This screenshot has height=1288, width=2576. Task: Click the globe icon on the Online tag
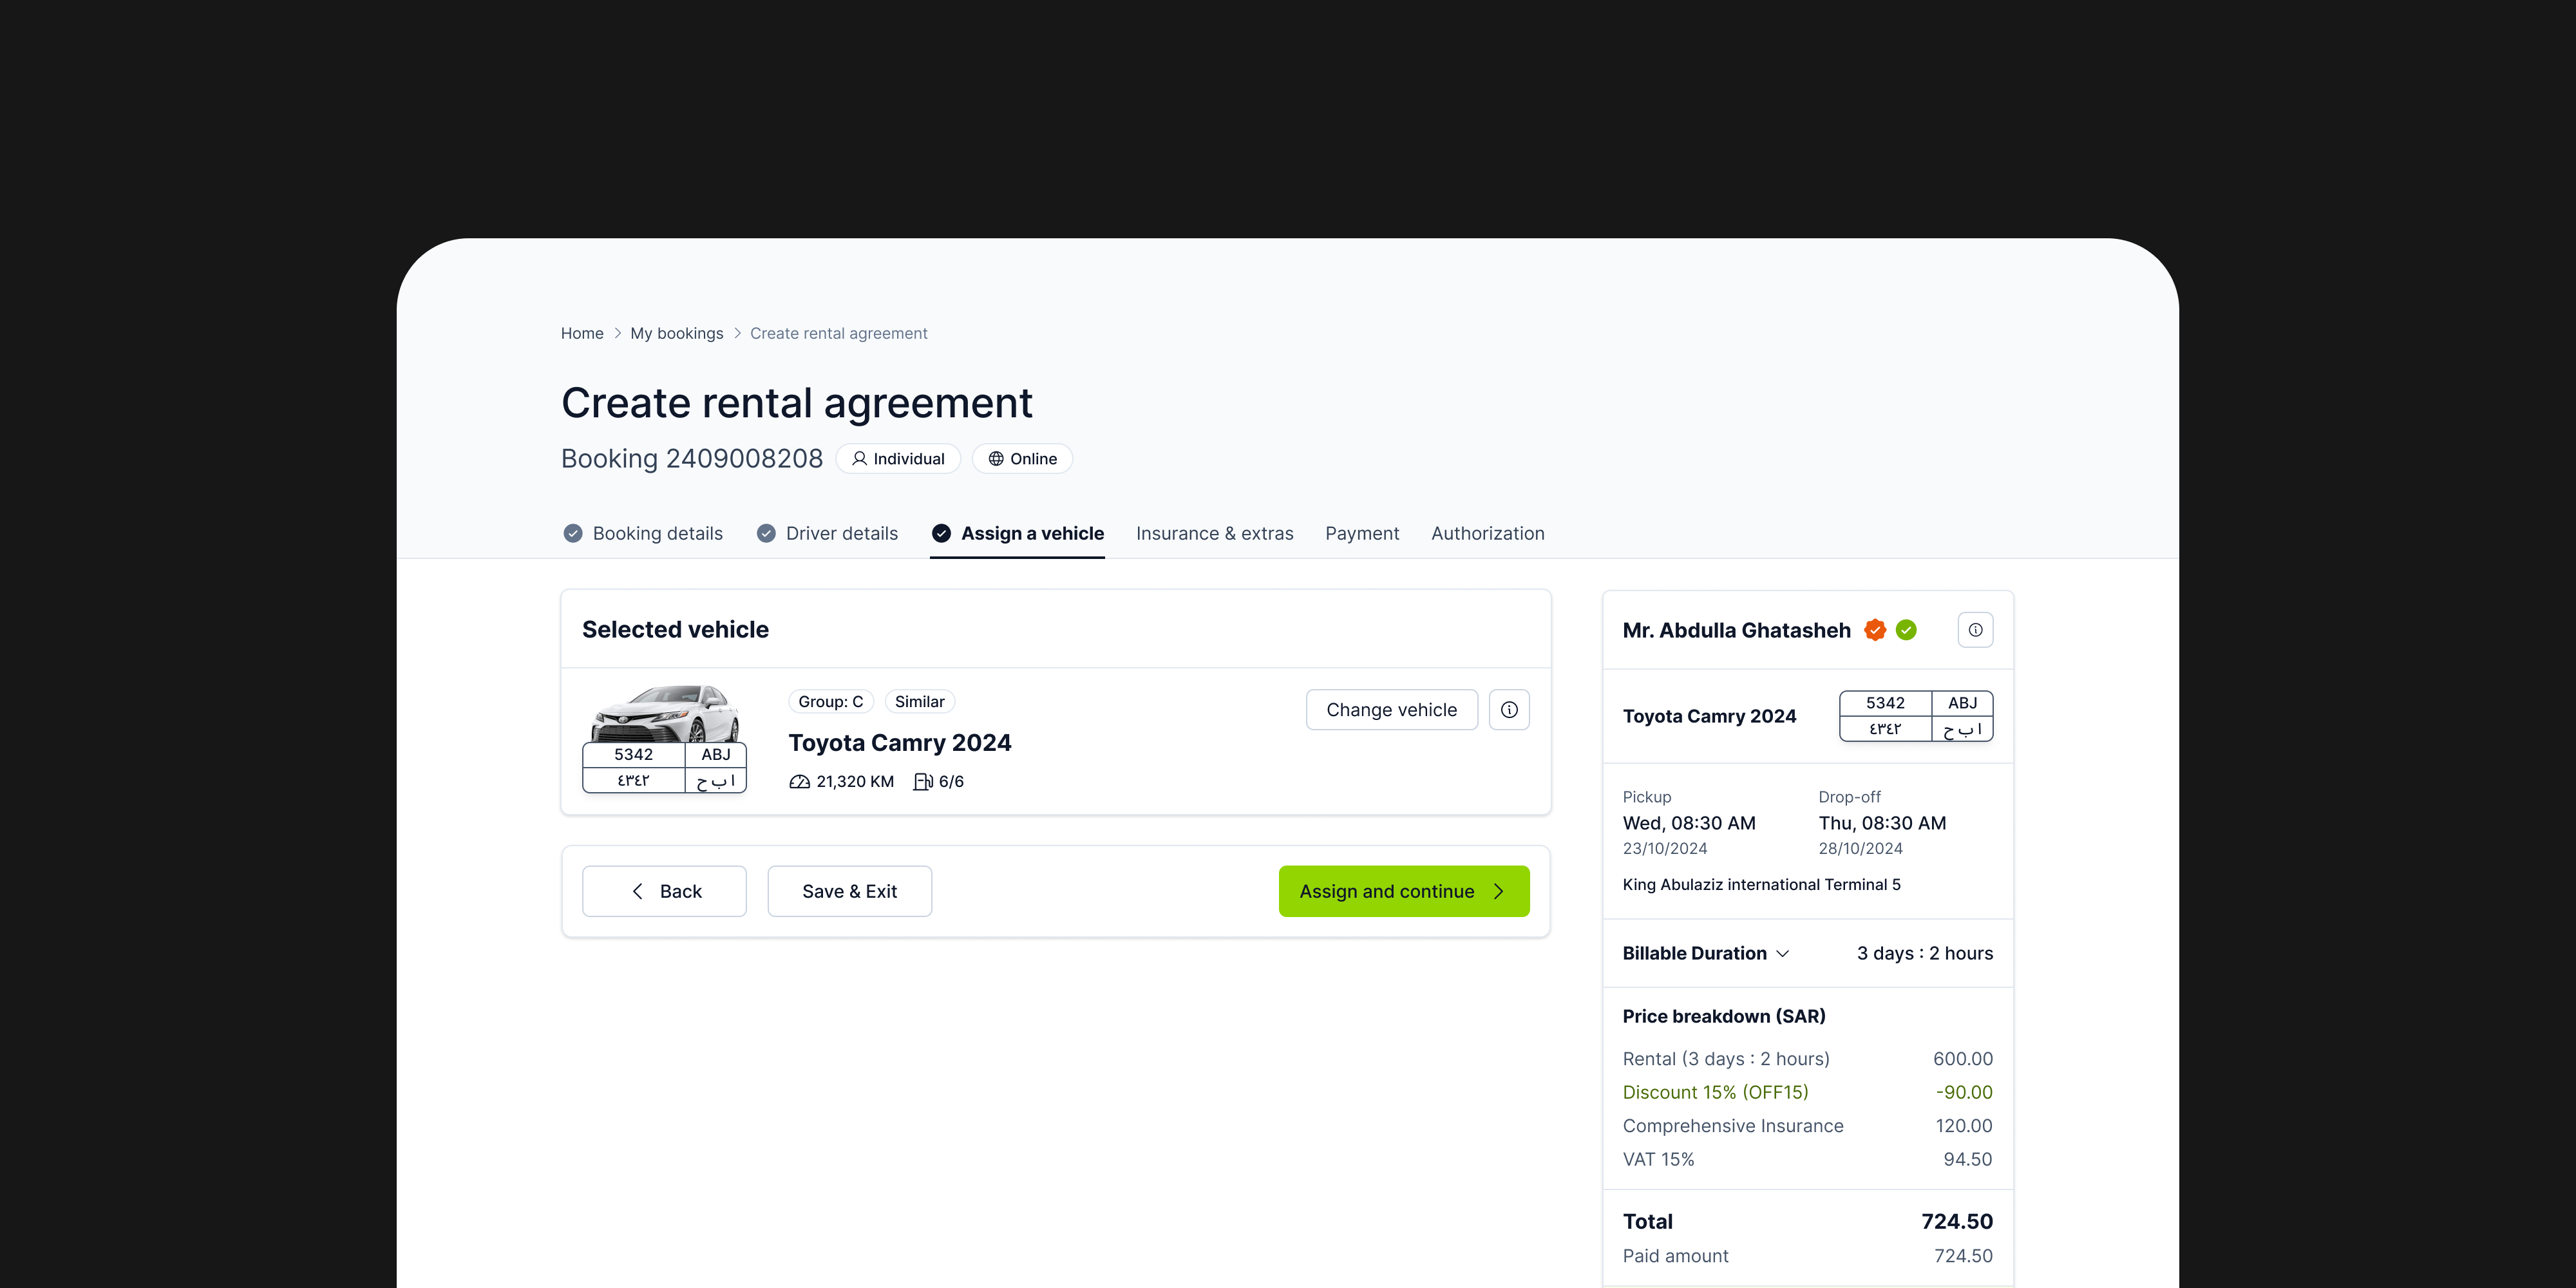point(996,459)
